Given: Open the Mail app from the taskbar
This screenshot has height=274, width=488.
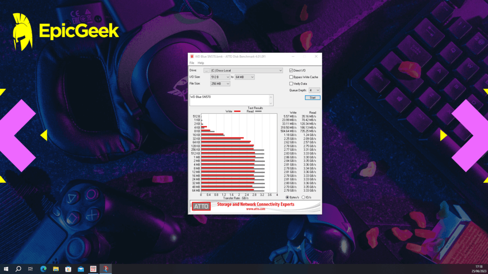Looking at the screenshot, I should pyautogui.click(x=81, y=269).
